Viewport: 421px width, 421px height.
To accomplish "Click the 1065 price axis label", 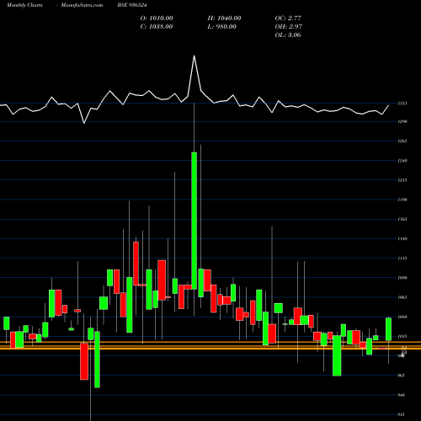I will 402,297.
